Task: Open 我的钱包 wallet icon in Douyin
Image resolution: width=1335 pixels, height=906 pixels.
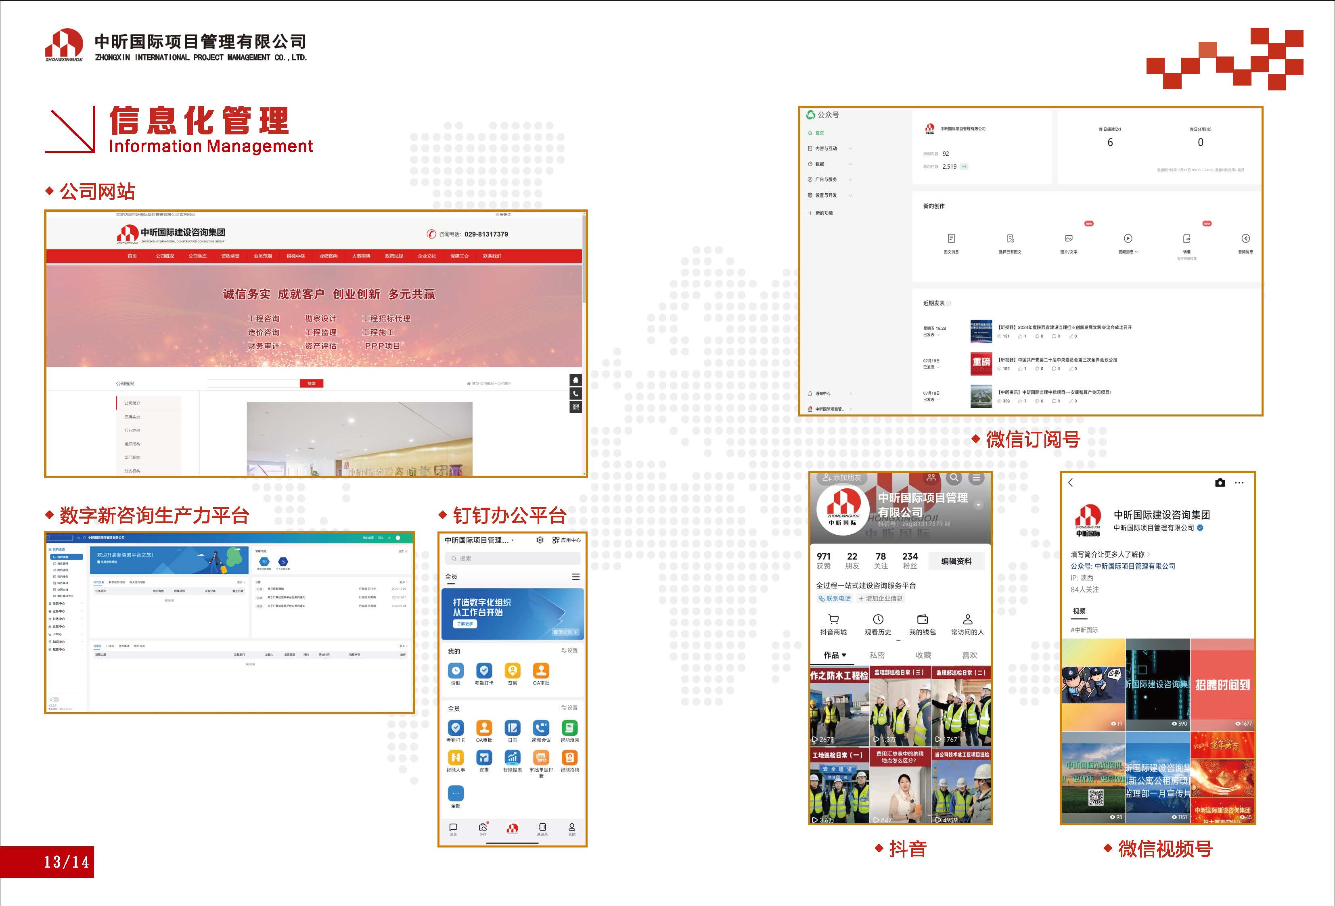Action: point(923,619)
